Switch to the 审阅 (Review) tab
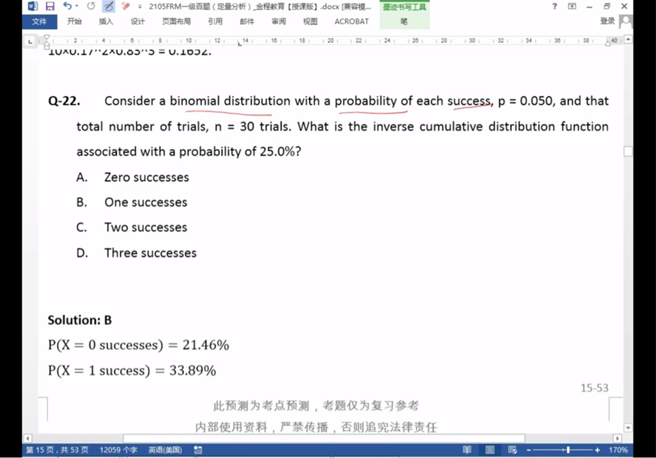Viewport: 656px width, 458px height. point(279,21)
